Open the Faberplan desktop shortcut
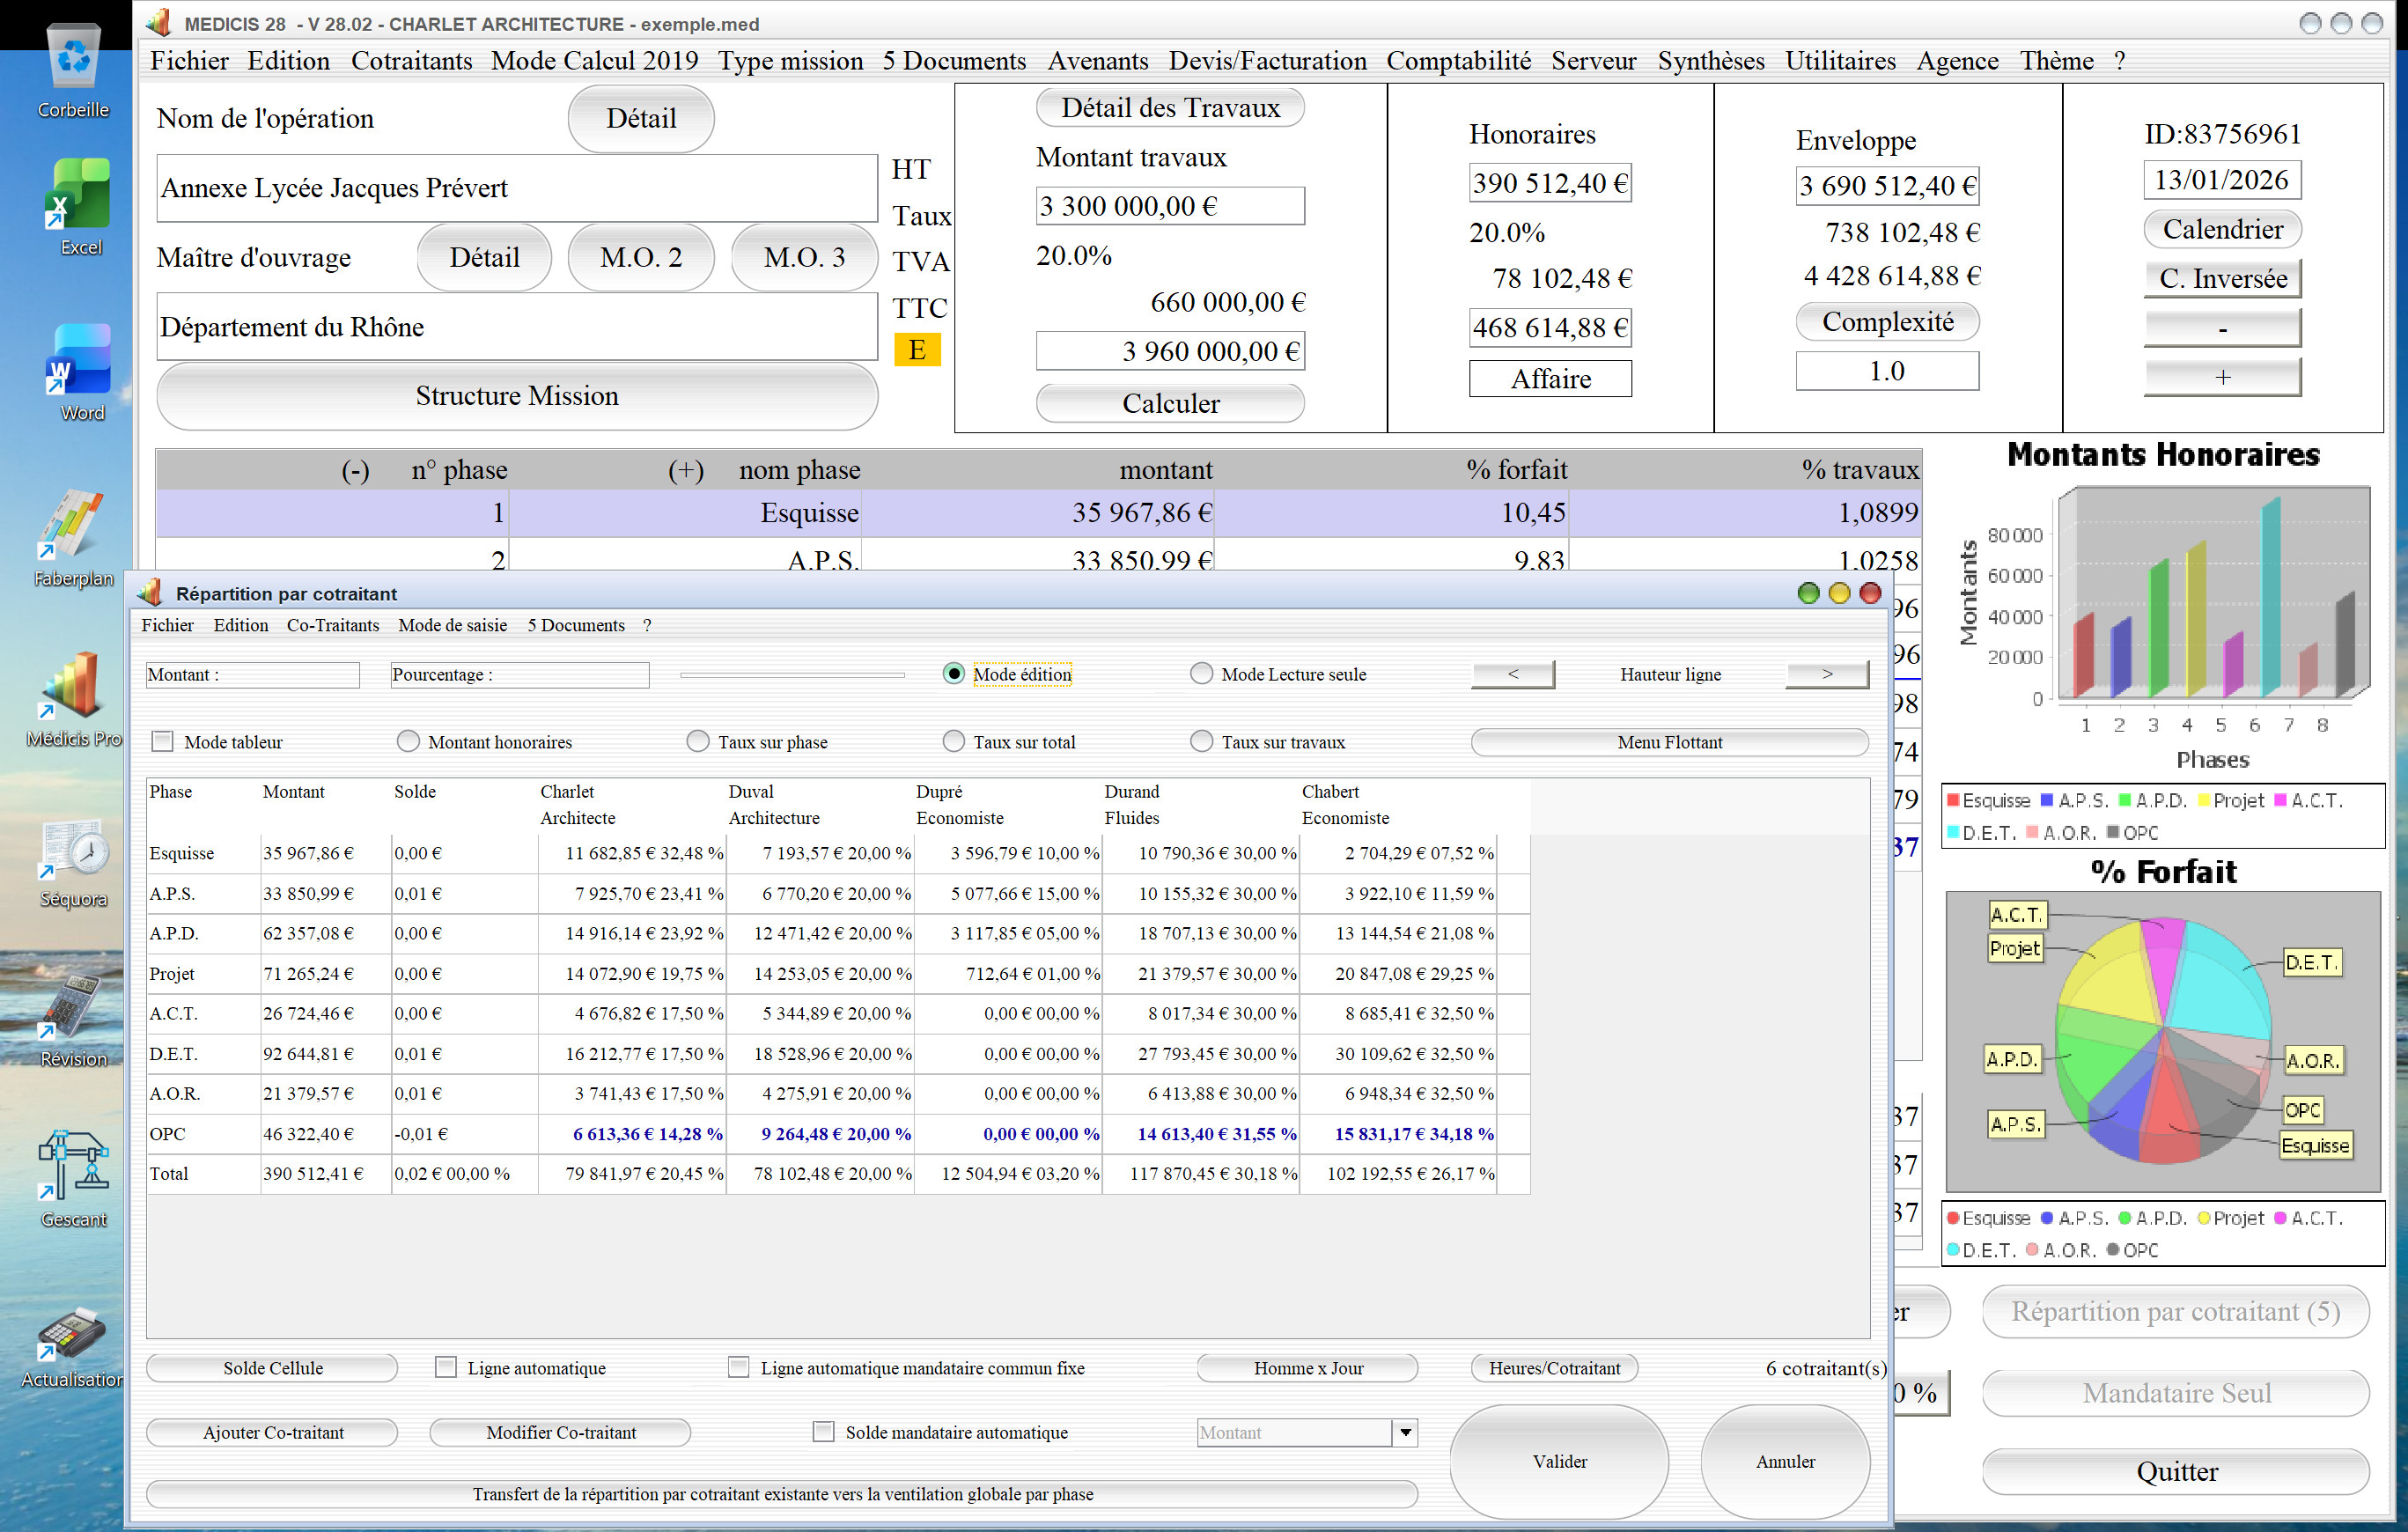Image resolution: width=2408 pixels, height=1532 pixels. (72, 537)
